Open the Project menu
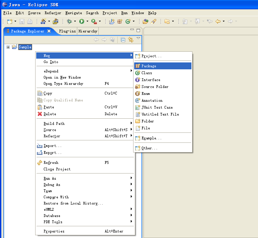Image resolution: width=258 pixels, height=238 pixels. [110, 13]
